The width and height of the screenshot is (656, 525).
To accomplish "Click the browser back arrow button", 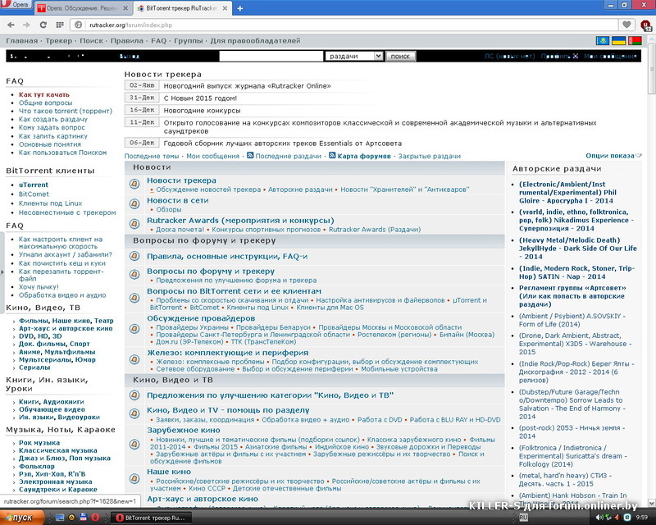I will pos(11,25).
